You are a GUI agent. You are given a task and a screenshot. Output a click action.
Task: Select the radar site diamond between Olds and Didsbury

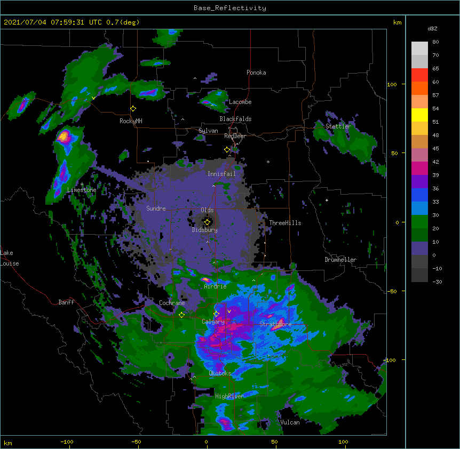click(x=208, y=222)
